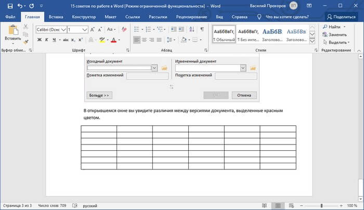Viewport: 364px width, 210px height.
Task: Click the Undo arrow icon
Action: (x=20, y=6)
